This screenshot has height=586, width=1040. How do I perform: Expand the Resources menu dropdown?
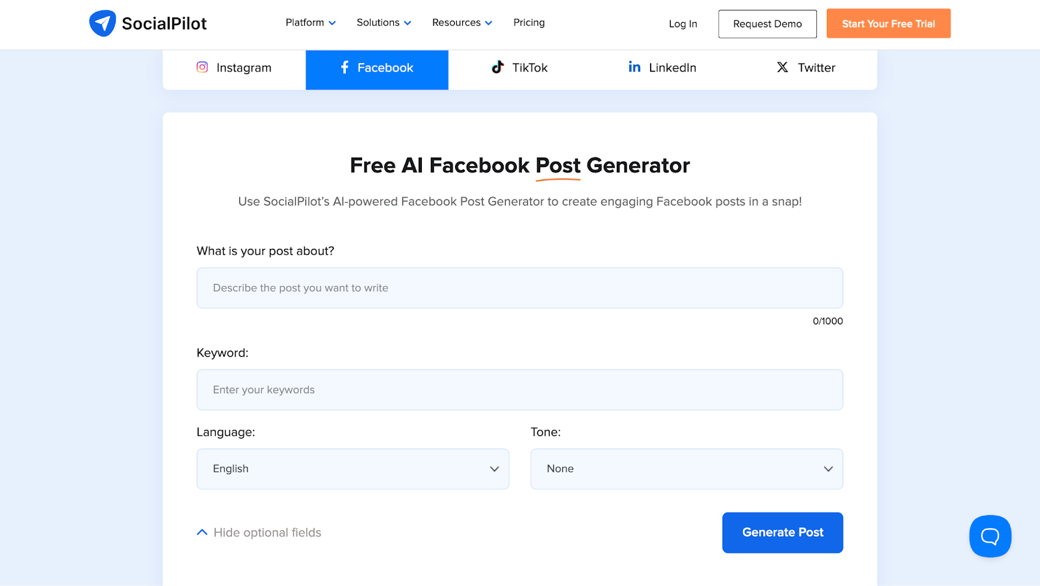click(x=462, y=23)
